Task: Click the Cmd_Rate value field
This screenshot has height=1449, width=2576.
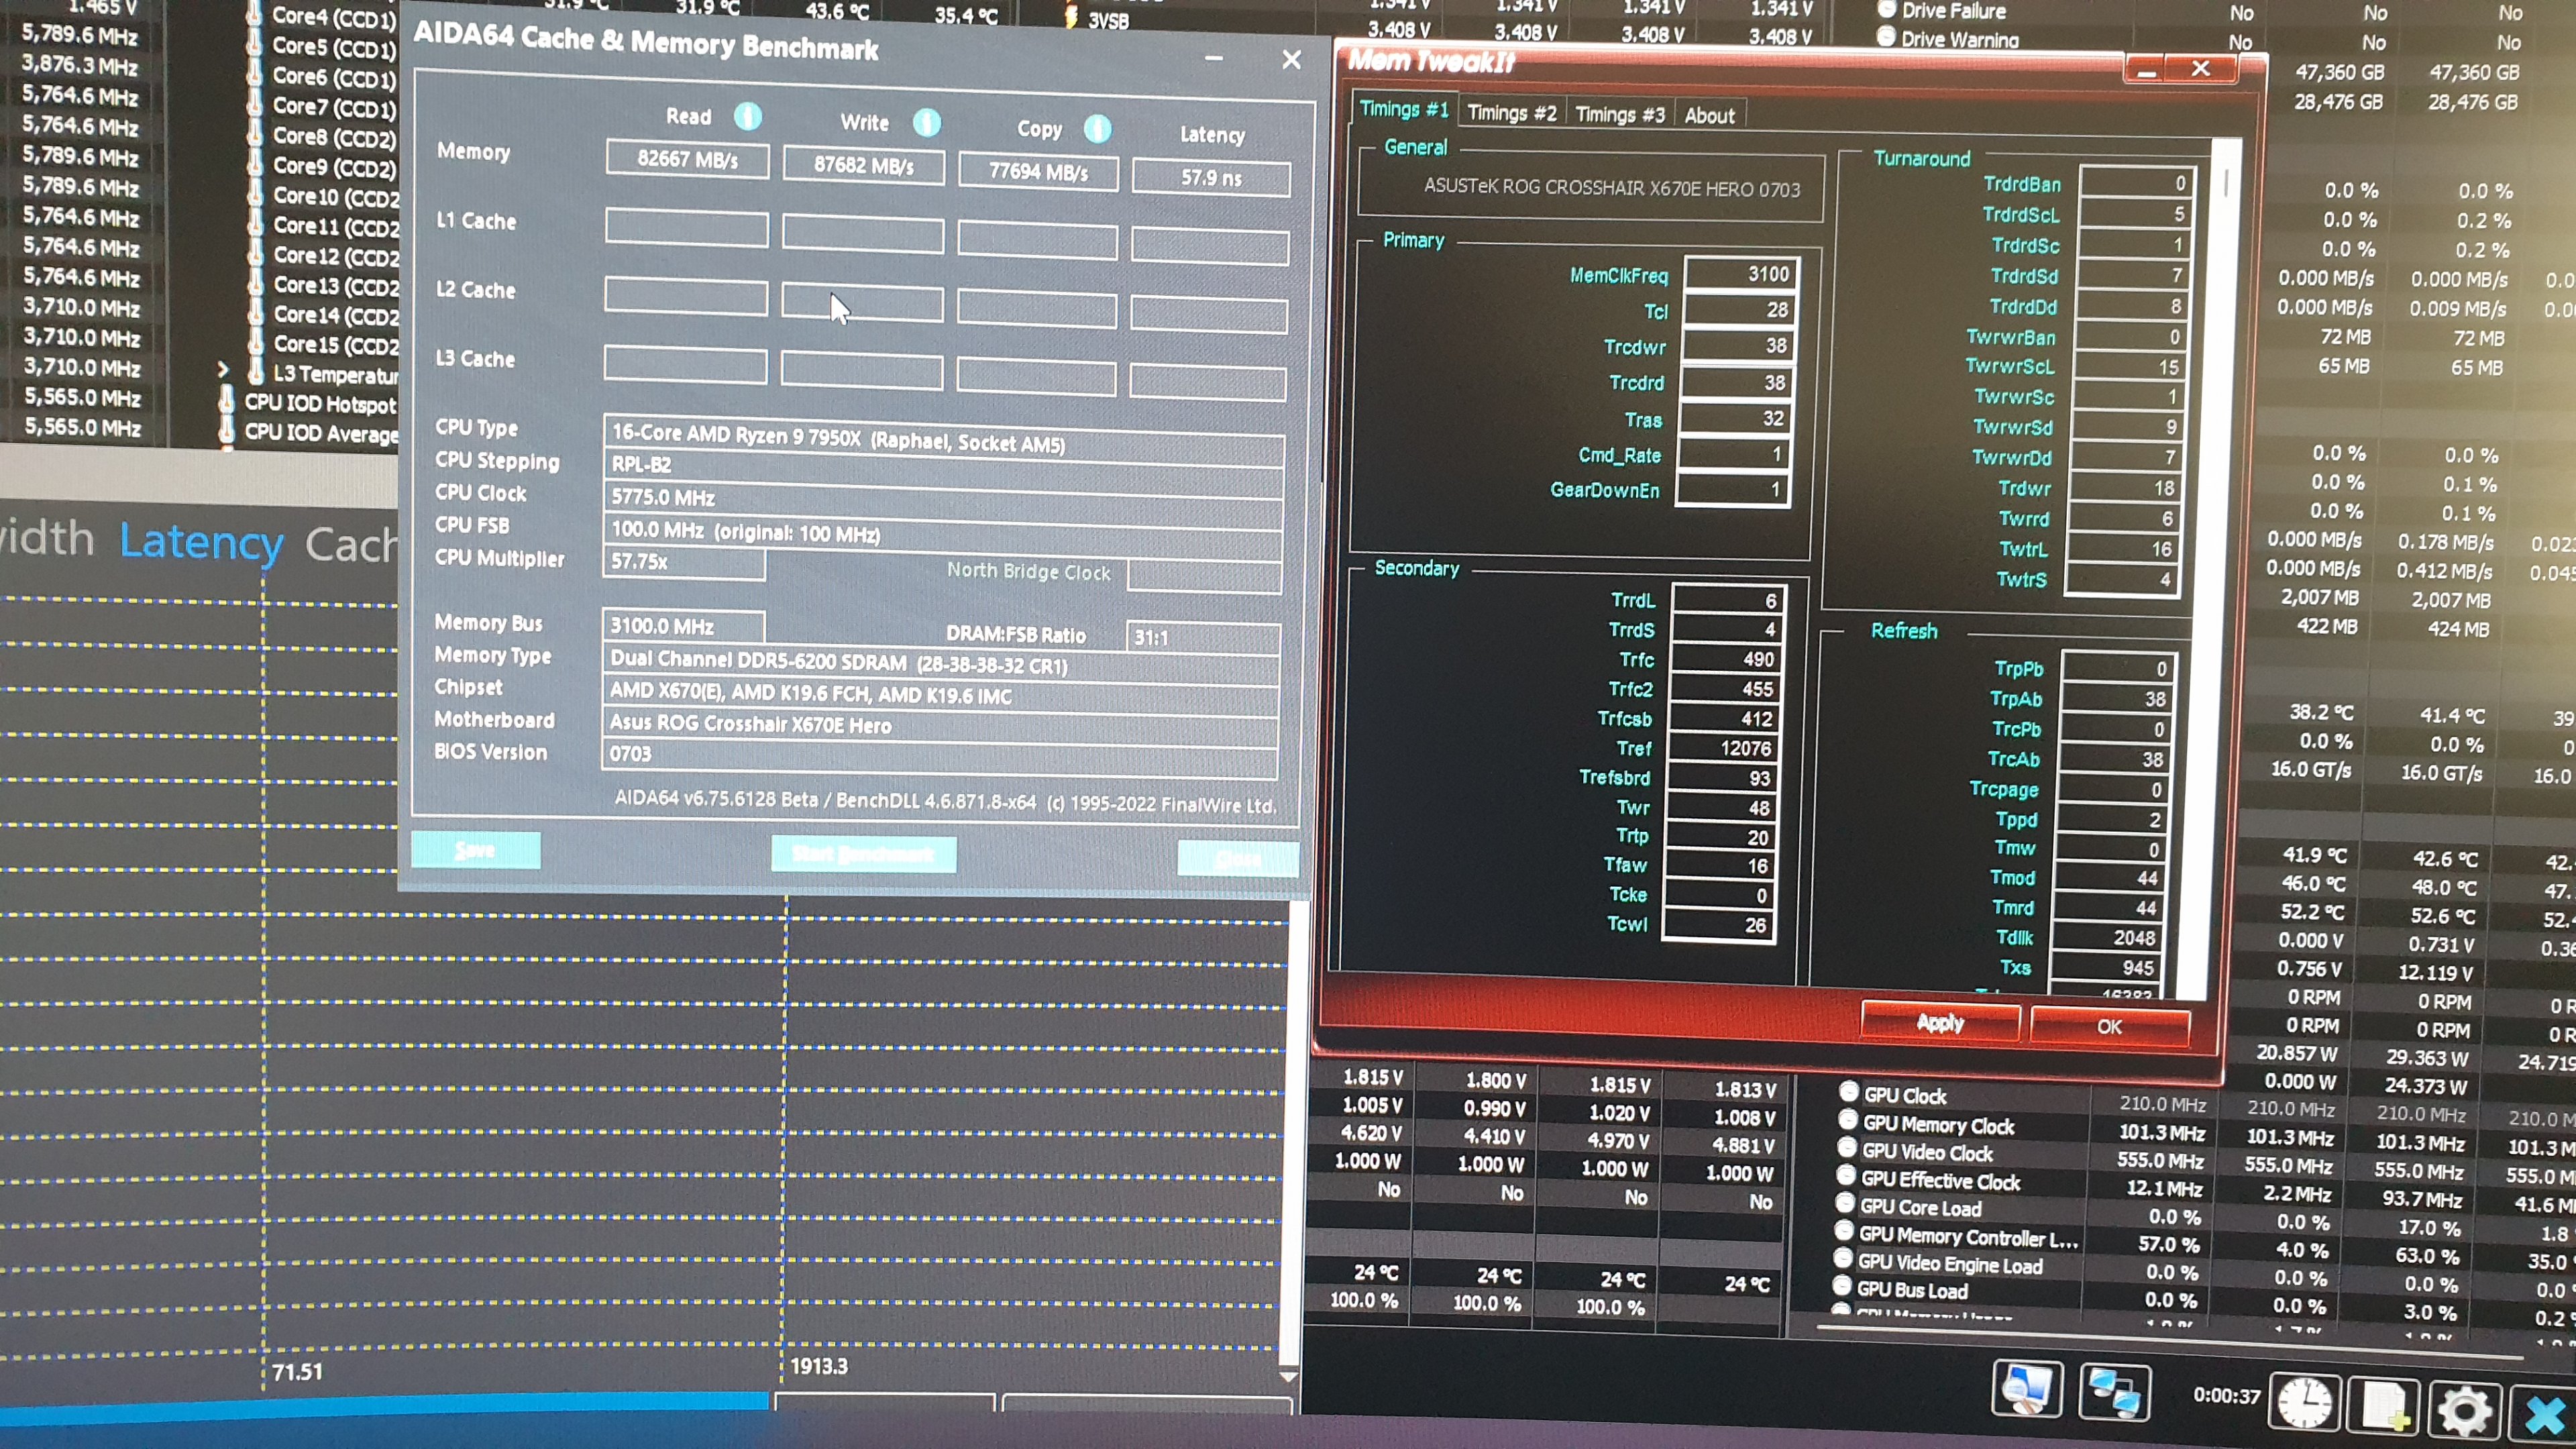Action: (x=1734, y=455)
